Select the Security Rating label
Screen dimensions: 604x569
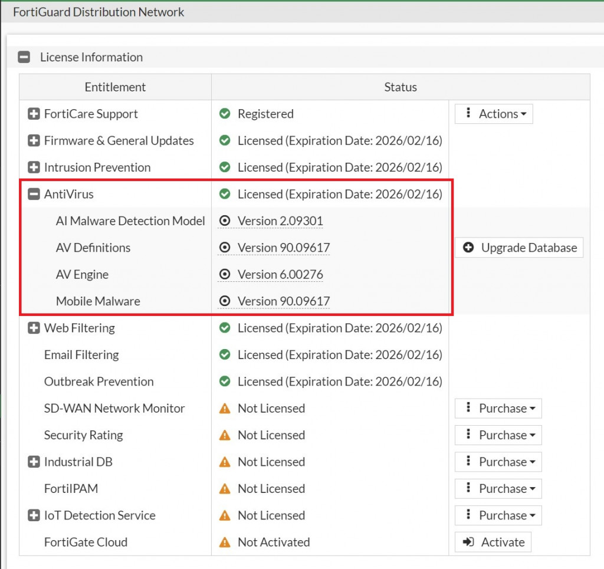(84, 435)
